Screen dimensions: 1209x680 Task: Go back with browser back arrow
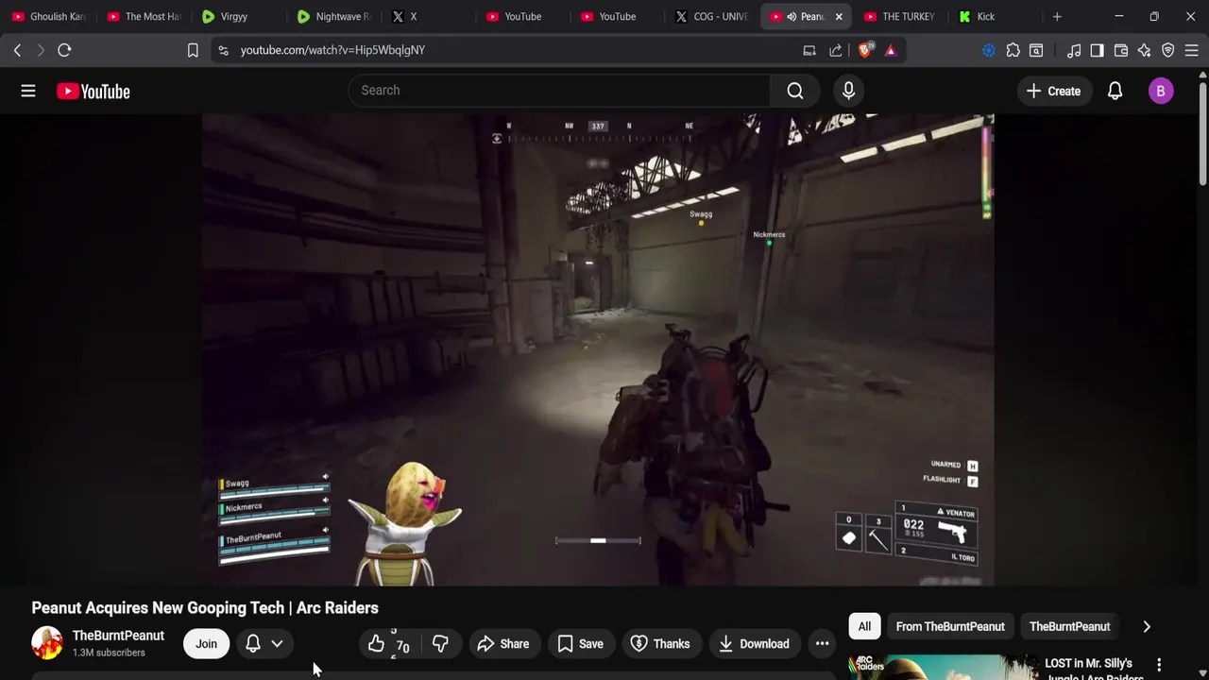[17, 50]
